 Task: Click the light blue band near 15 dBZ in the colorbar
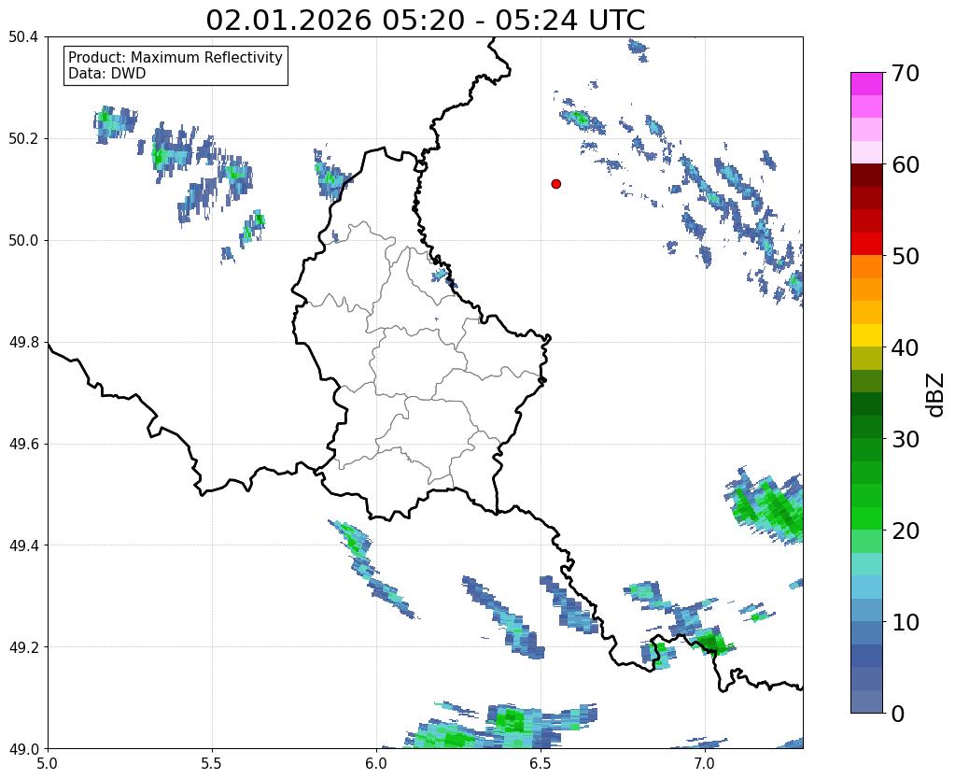[866, 587]
